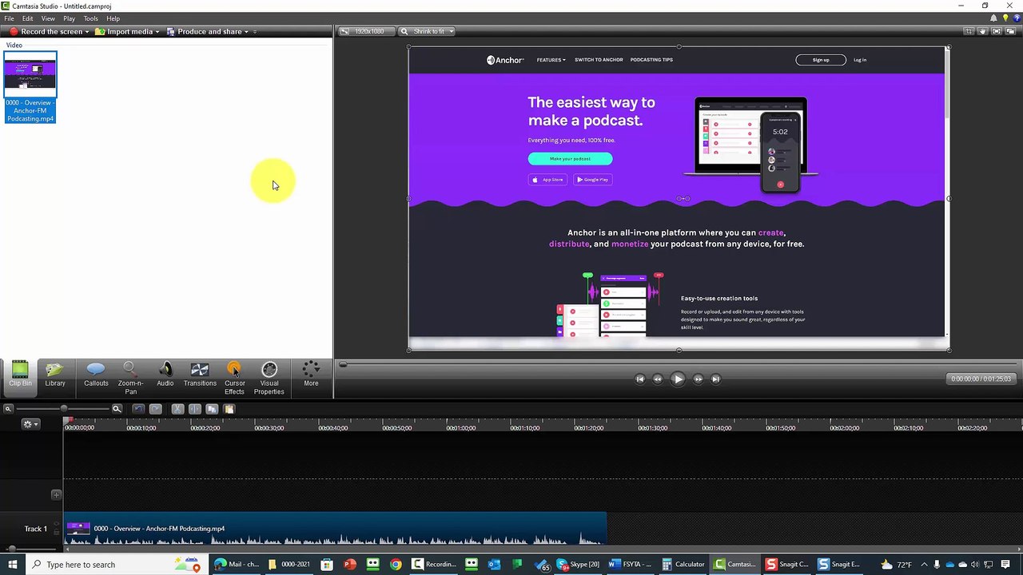Click the notifications bell icon

[993, 18]
